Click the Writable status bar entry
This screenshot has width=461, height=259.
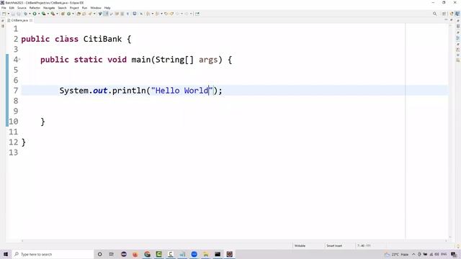(300, 246)
